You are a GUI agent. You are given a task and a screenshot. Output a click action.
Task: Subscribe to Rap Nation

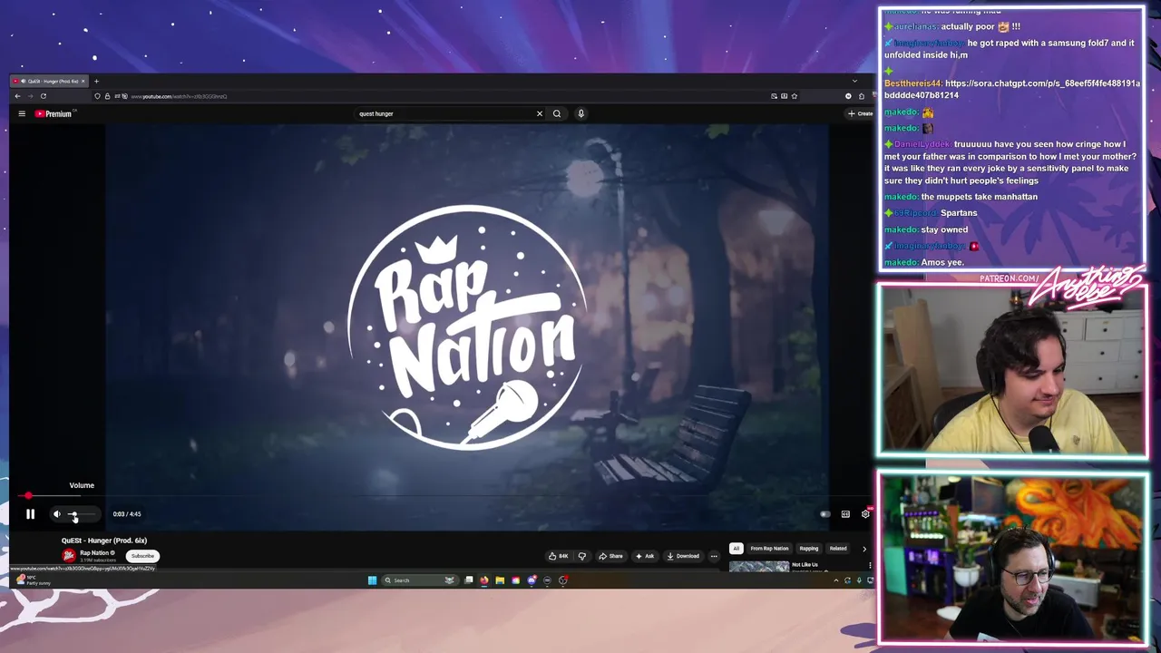[x=142, y=556]
